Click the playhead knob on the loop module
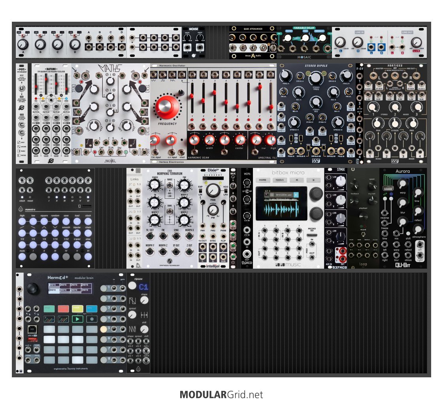This screenshot has width=443, height=403. click(363, 217)
